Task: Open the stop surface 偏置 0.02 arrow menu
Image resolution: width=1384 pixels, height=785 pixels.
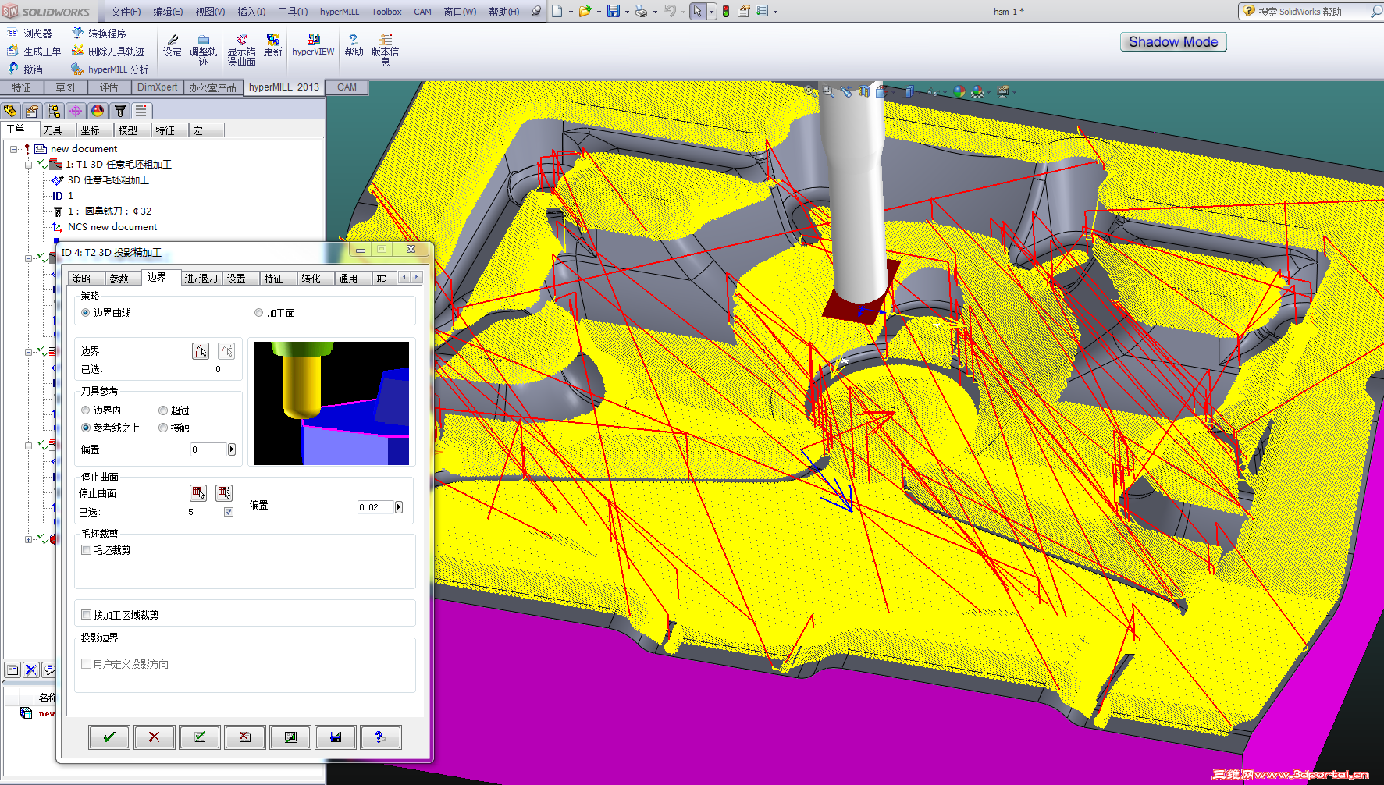Action: pyautogui.click(x=399, y=507)
